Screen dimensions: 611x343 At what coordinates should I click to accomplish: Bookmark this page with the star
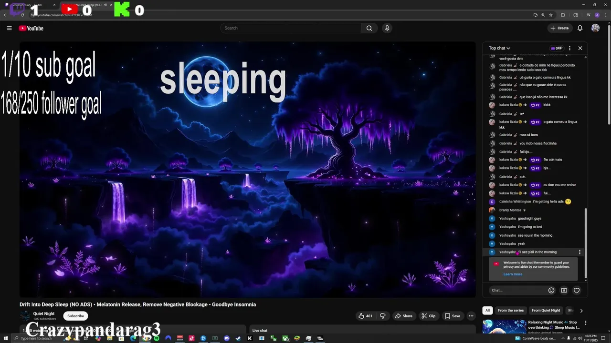coord(551,15)
